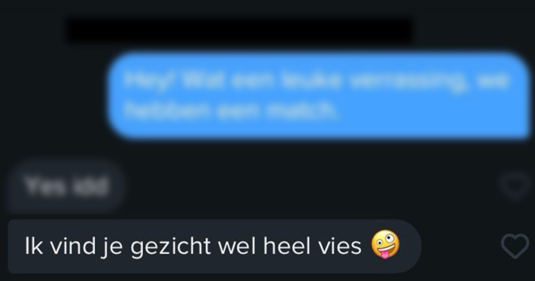Click the blurred 'match' text in blue bubble
Image resolution: width=535 pixels, height=281 pixels.
303,110
